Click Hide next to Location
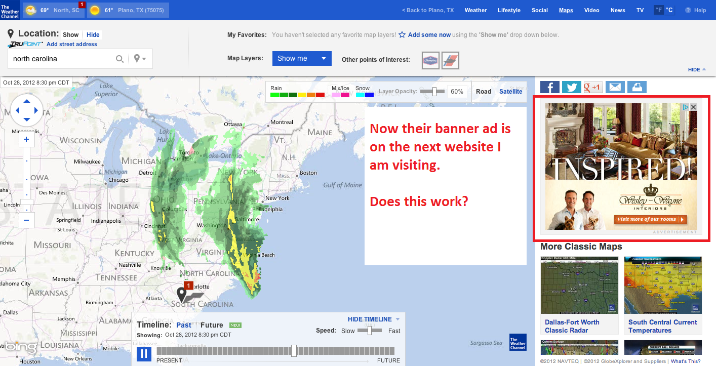This screenshot has height=366, width=716. coord(93,35)
